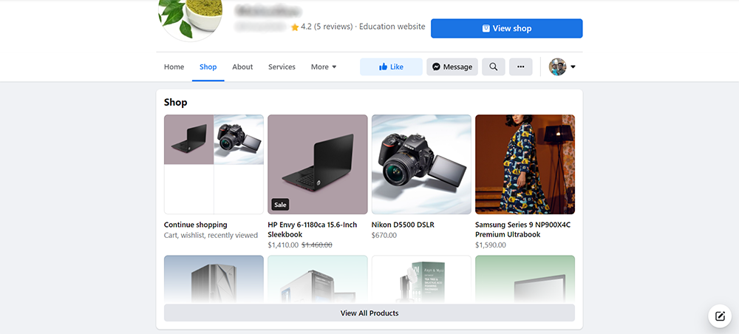Image resolution: width=739 pixels, height=334 pixels.
Task: Select the Shop tab
Action: click(x=208, y=67)
